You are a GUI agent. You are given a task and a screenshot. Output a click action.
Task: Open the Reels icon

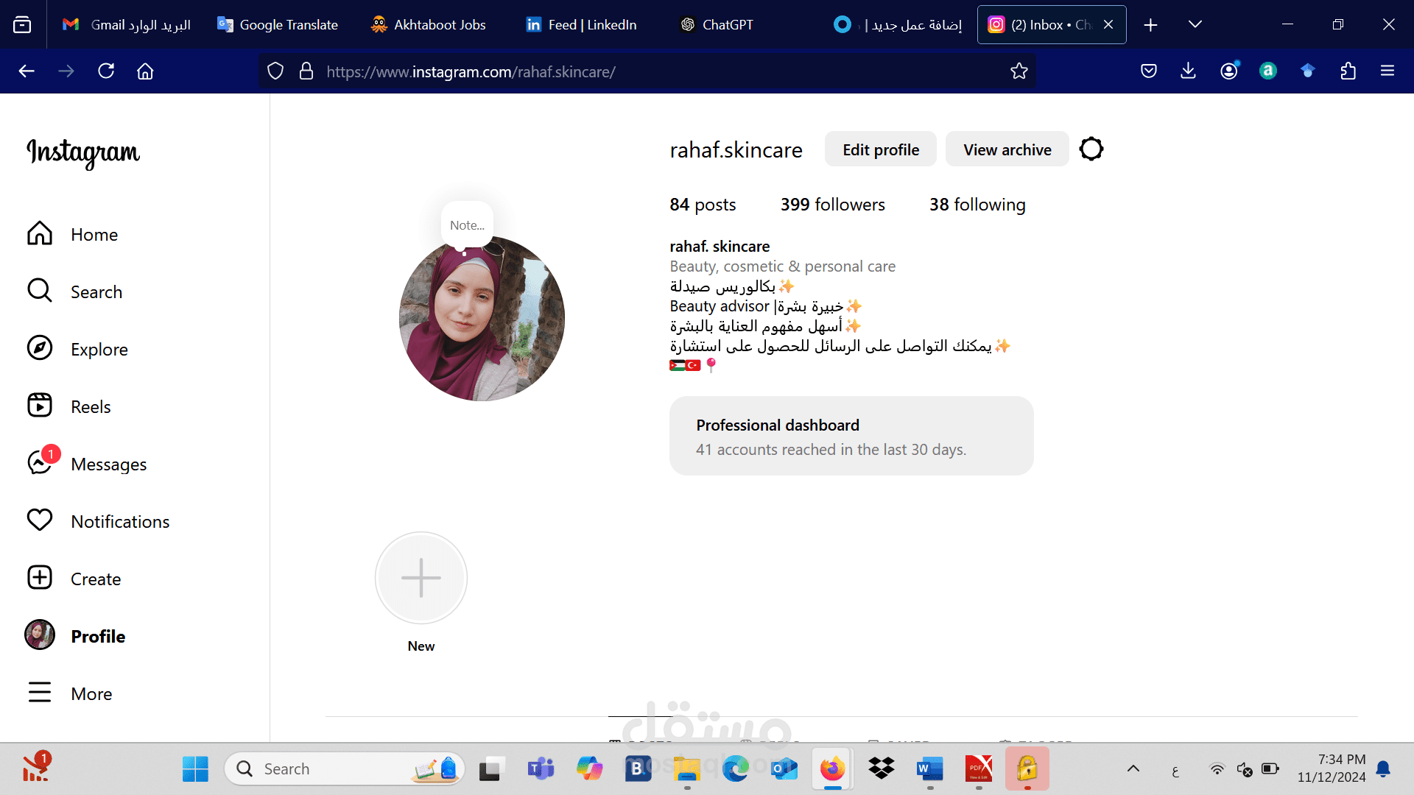pyautogui.click(x=40, y=406)
